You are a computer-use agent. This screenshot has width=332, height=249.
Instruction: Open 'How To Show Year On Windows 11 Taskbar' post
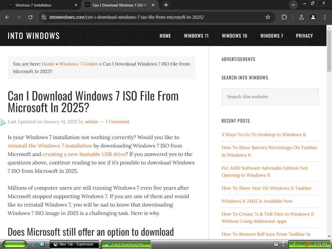[x=267, y=188]
